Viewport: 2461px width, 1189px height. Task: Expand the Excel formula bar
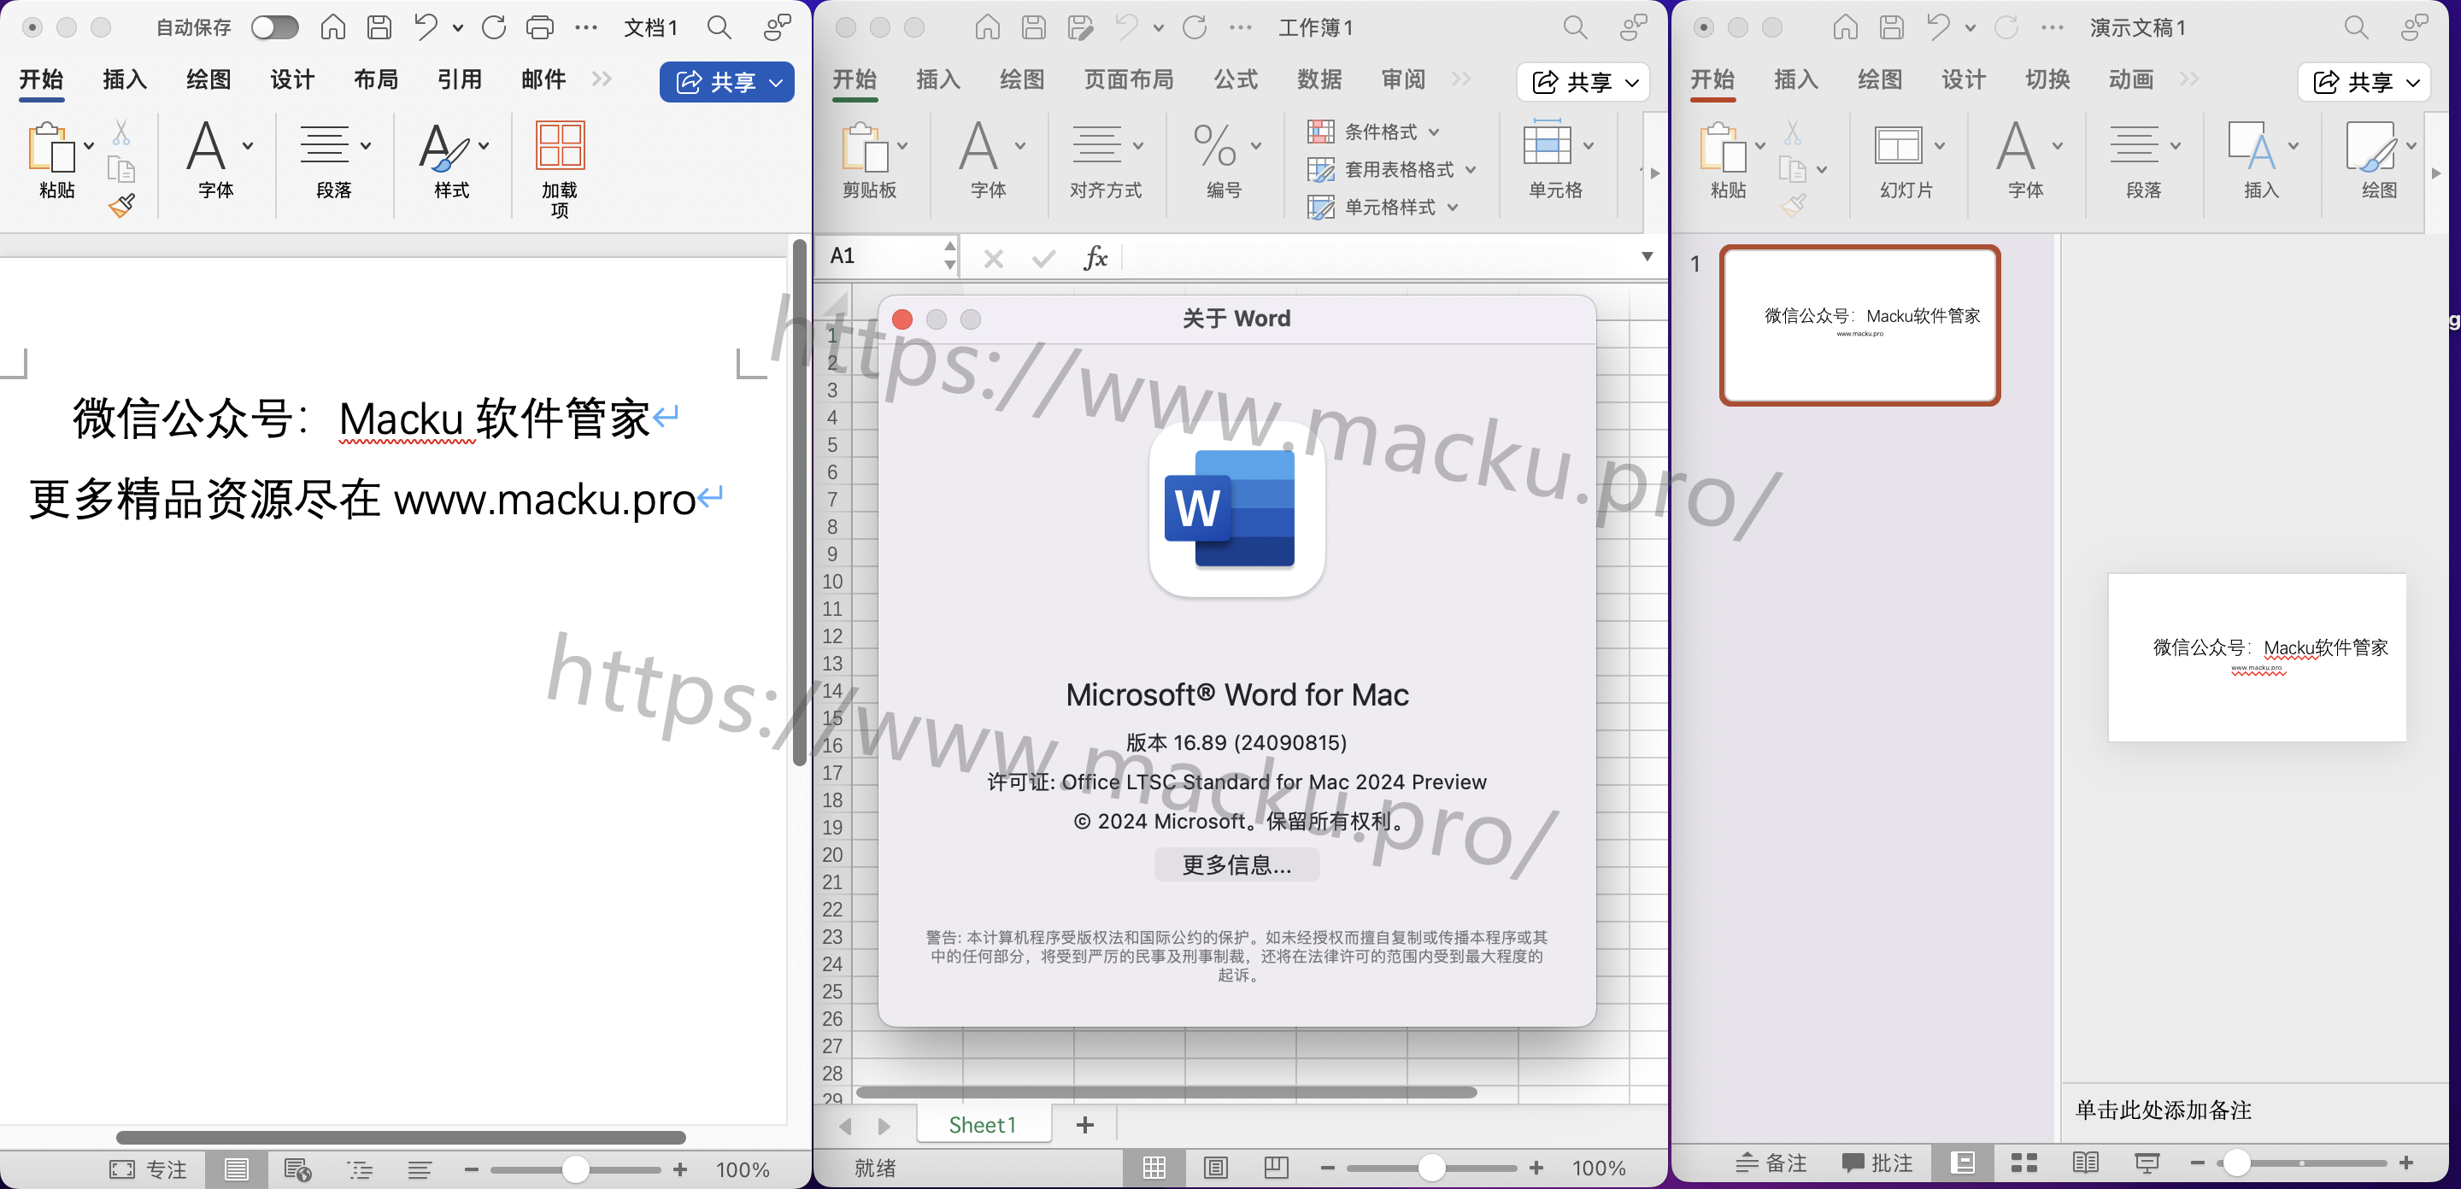point(1647,256)
